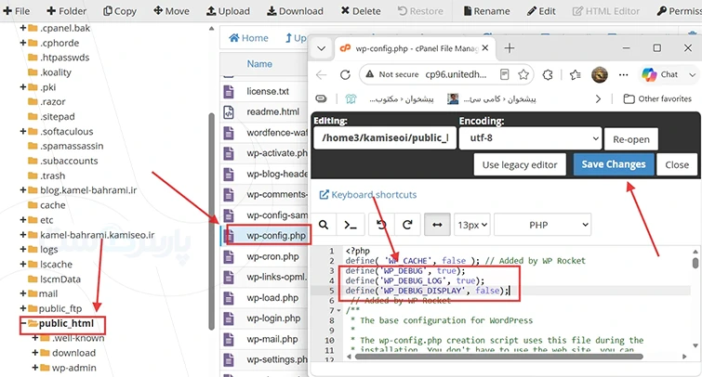Click Delete in the File Manager toolbar
The height and width of the screenshot is (377, 702).
click(361, 11)
